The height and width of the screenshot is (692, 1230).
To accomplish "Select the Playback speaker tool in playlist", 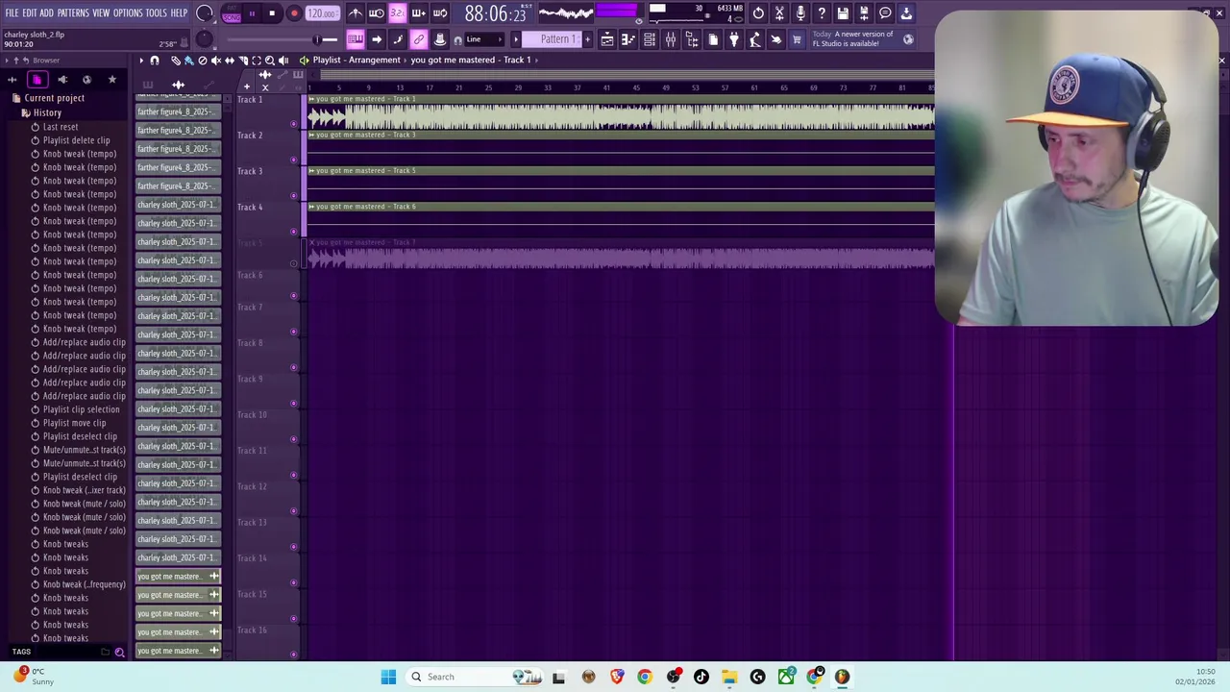I will [x=283, y=60].
